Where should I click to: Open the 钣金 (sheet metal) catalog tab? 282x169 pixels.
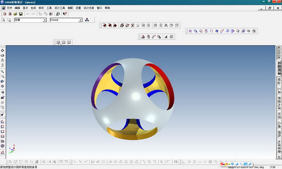pyautogui.click(x=279, y=81)
